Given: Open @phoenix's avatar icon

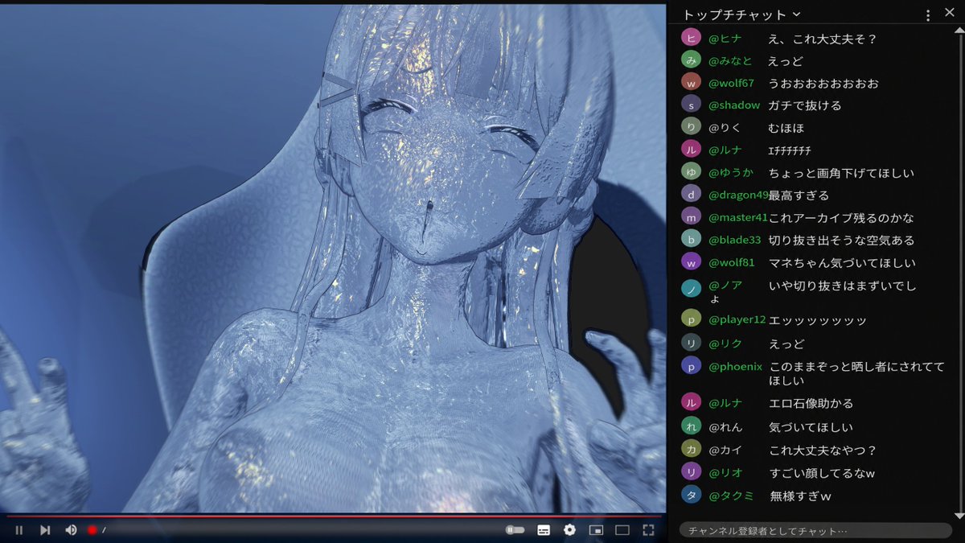Looking at the screenshot, I should click(x=691, y=365).
